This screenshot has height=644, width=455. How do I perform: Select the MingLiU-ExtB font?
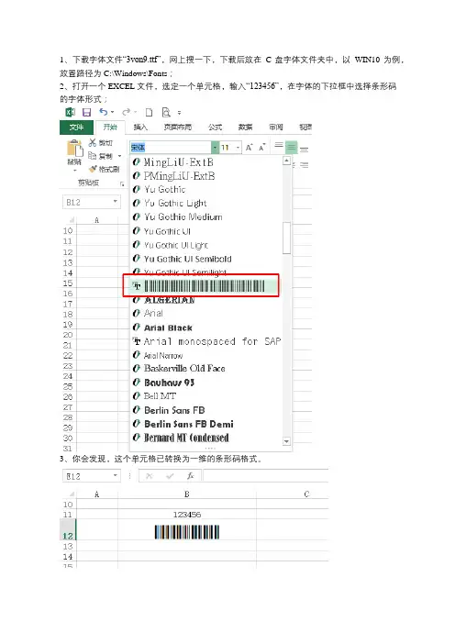click(206, 162)
